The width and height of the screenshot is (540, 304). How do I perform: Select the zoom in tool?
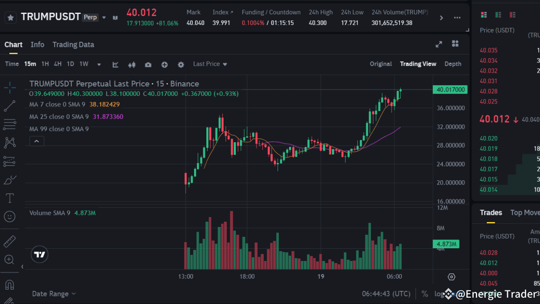point(10,260)
